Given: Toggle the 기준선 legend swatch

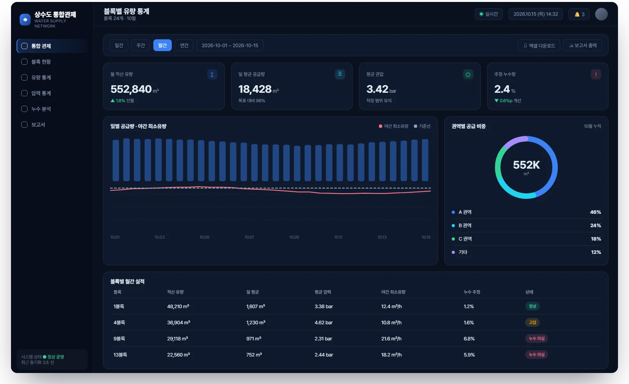Looking at the screenshot, I should click(x=416, y=126).
